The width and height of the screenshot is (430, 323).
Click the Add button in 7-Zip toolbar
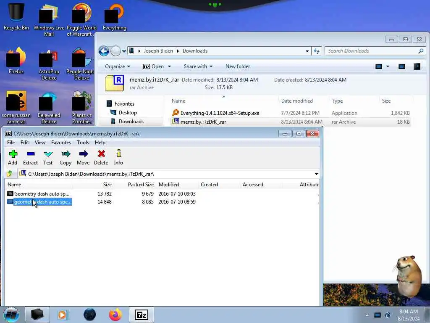click(x=13, y=157)
